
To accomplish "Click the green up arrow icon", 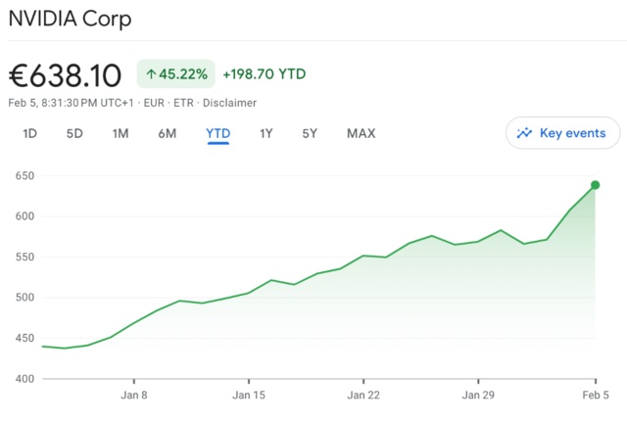I will click(x=151, y=74).
